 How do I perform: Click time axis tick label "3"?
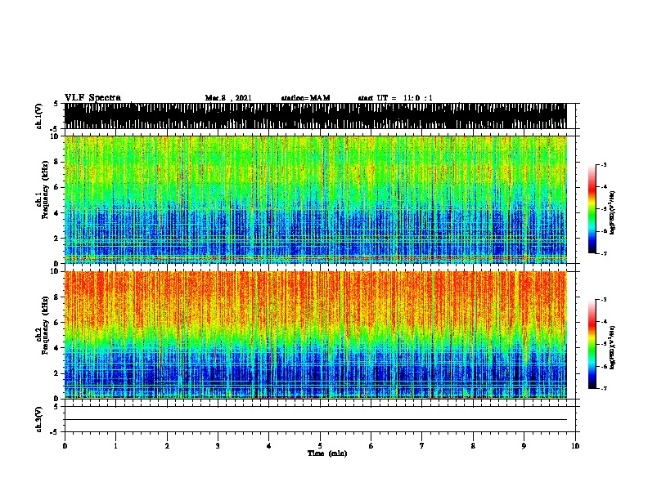pos(218,446)
